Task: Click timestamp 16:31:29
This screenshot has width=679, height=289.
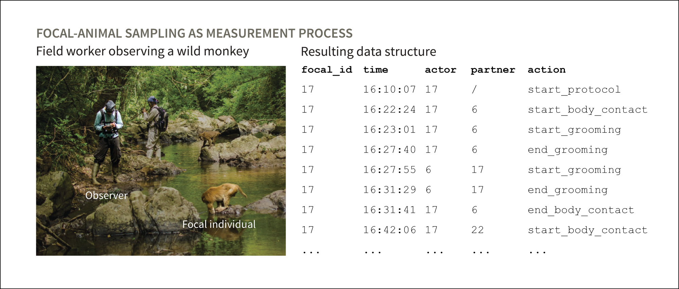Action: [x=389, y=190]
